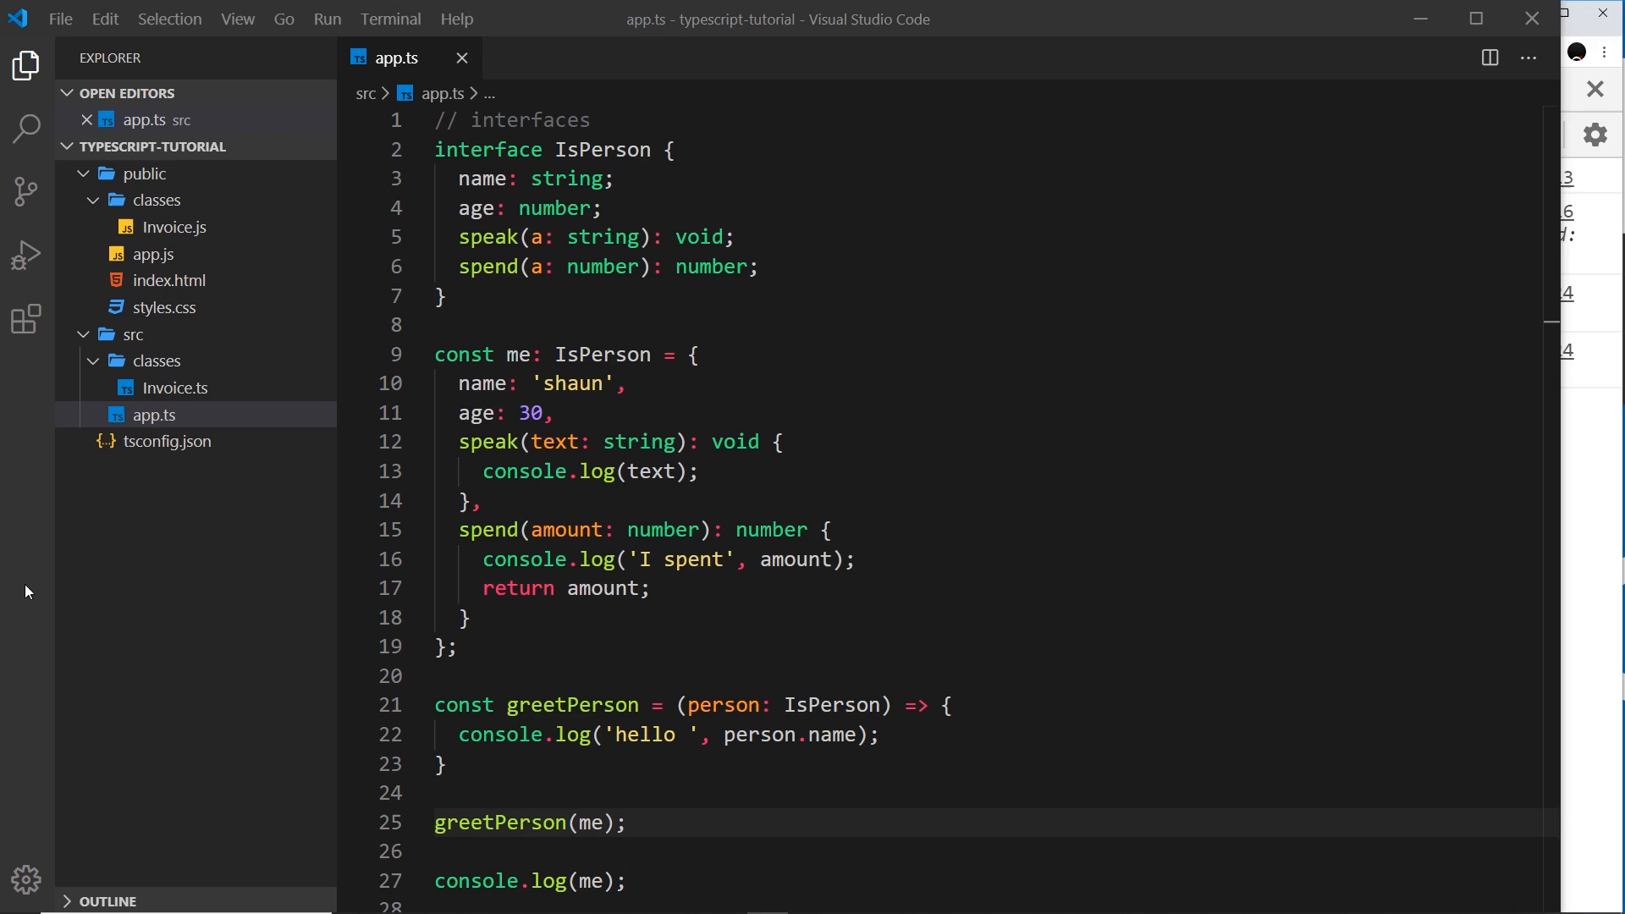
Task: Select app.ts in the src folder
Action: point(196,415)
